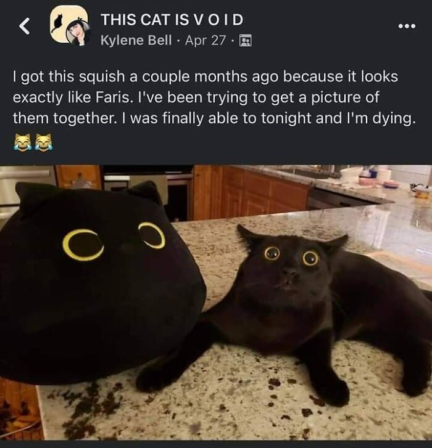Click the word Faris in the caption
Viewport: 432px width, 448px height.
pos(112,97)
